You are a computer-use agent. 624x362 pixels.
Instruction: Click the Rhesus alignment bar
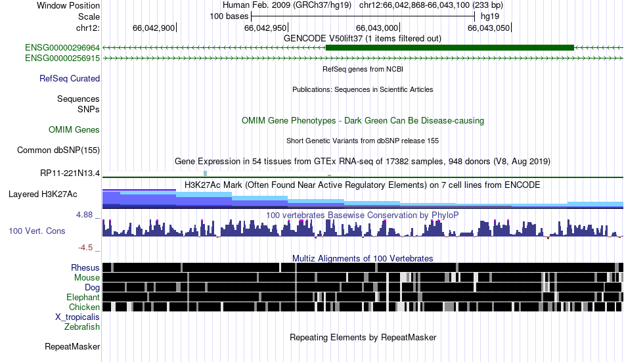click(x=363, y=267)
